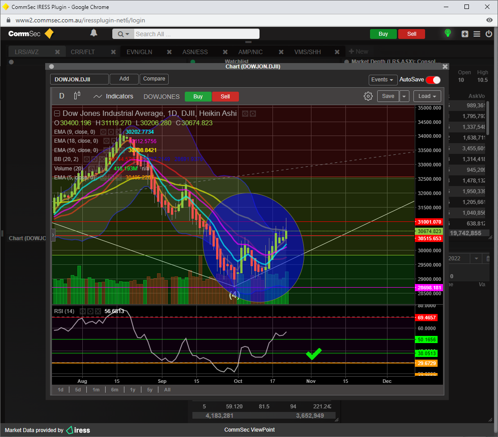Open the notifications bell icon

tap(94, 34)
